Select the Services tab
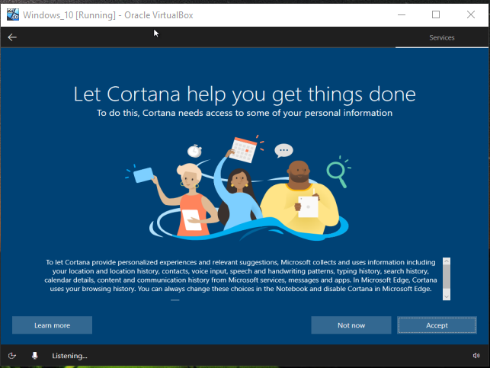 (442, 37)
